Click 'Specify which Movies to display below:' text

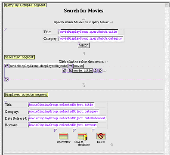click(81, 22)
